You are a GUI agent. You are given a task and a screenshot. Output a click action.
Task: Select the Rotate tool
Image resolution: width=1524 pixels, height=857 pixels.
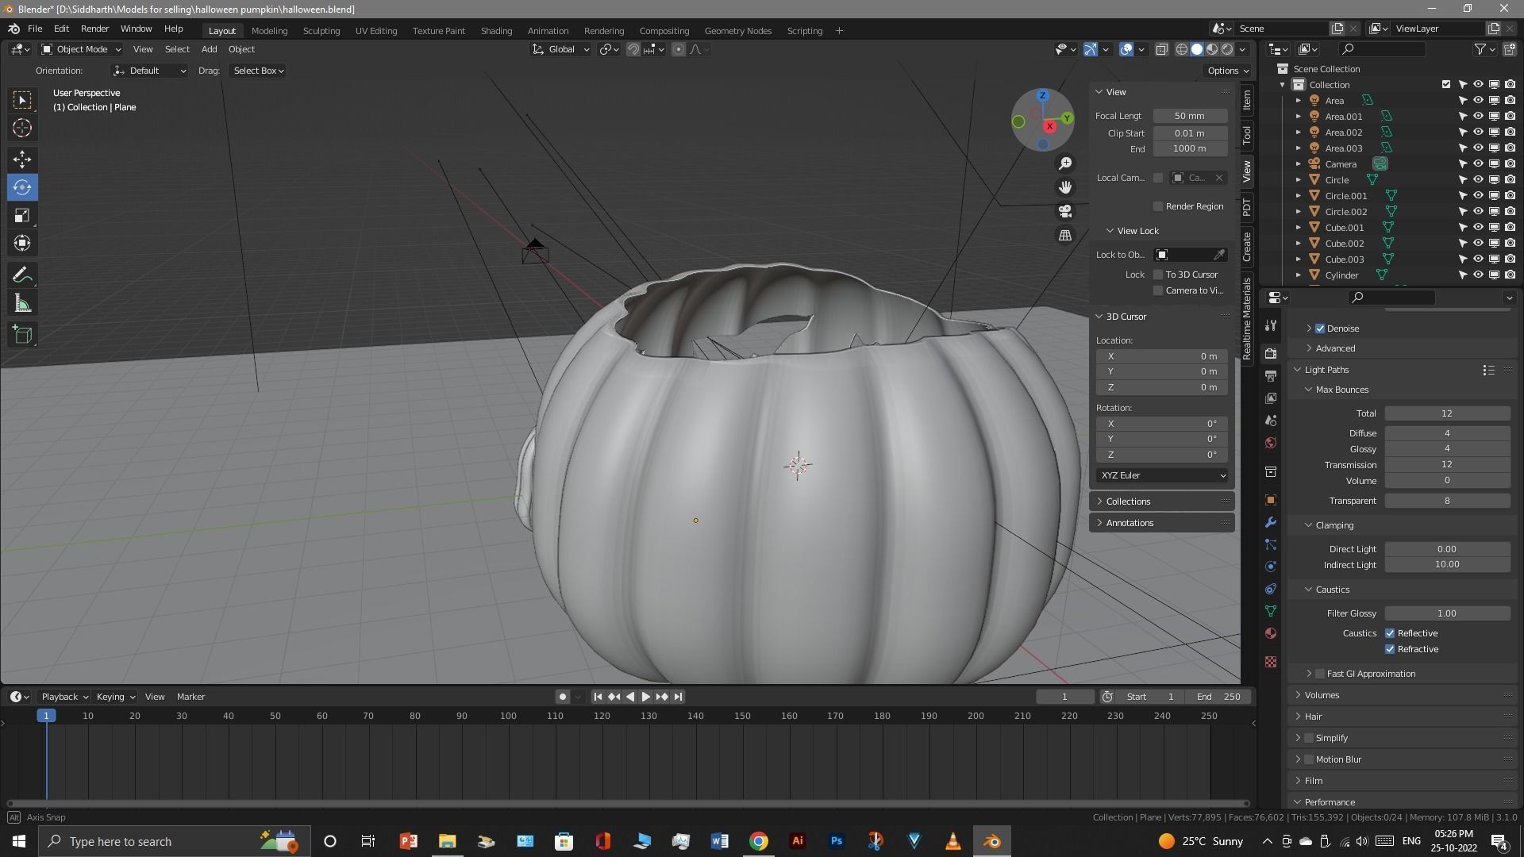click(x=22, y=187)
